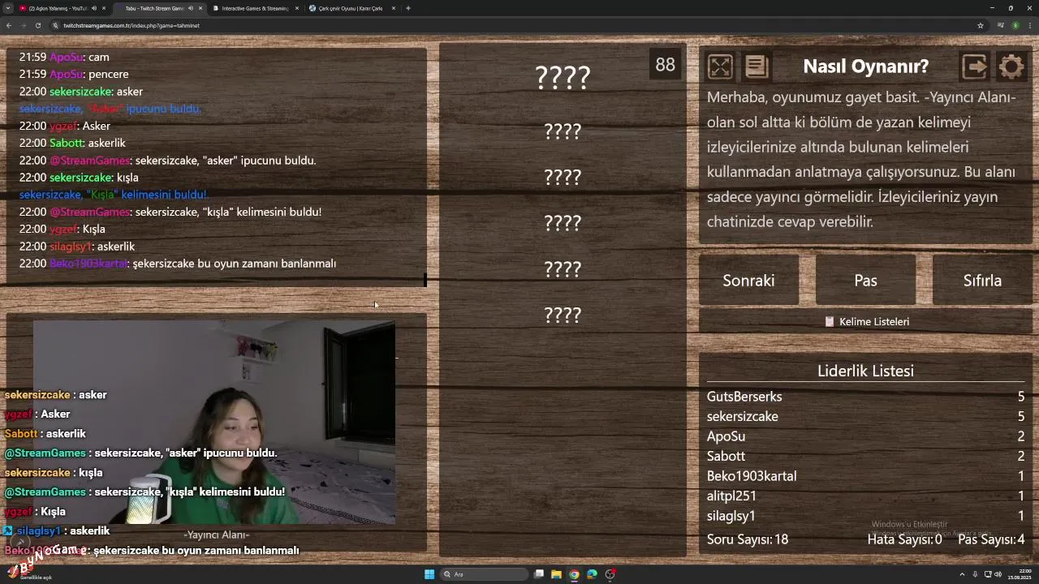Click the Sıfırla button
Screen dimensions: 1039x584
[x=982, y=281]
